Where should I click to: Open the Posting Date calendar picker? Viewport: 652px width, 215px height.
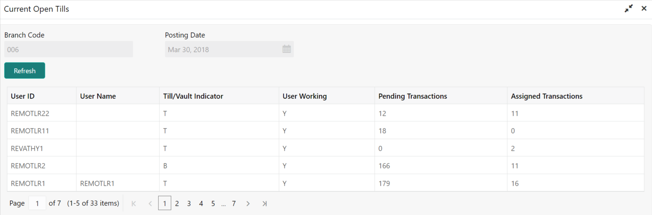[x=286, y=49]
